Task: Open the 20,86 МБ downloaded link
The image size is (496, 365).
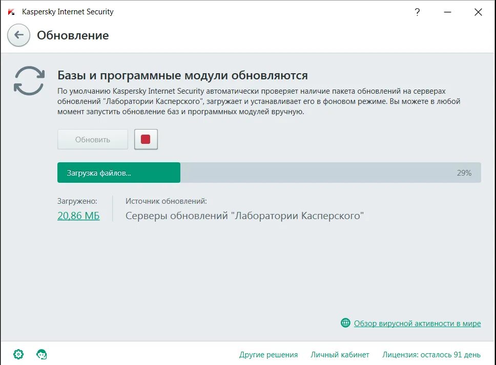Action: pos(78,216)
